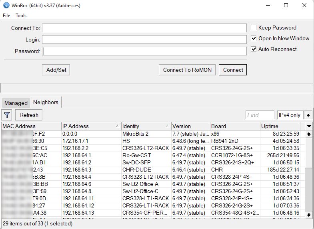Click the Connect To RoMON button

point(187,70)
